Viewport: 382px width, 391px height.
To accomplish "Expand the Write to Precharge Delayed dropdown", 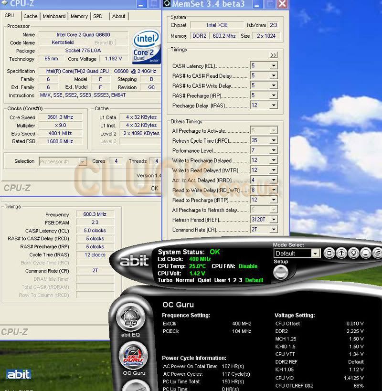I will [x=274, y=160].
